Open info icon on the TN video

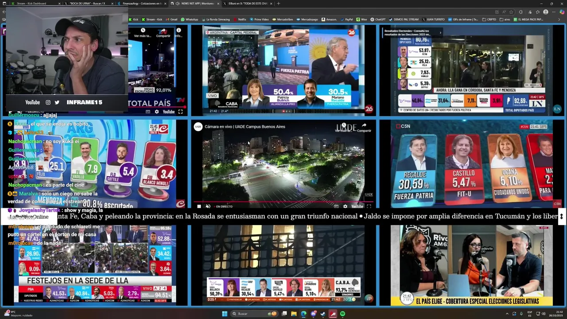point(179,33)
